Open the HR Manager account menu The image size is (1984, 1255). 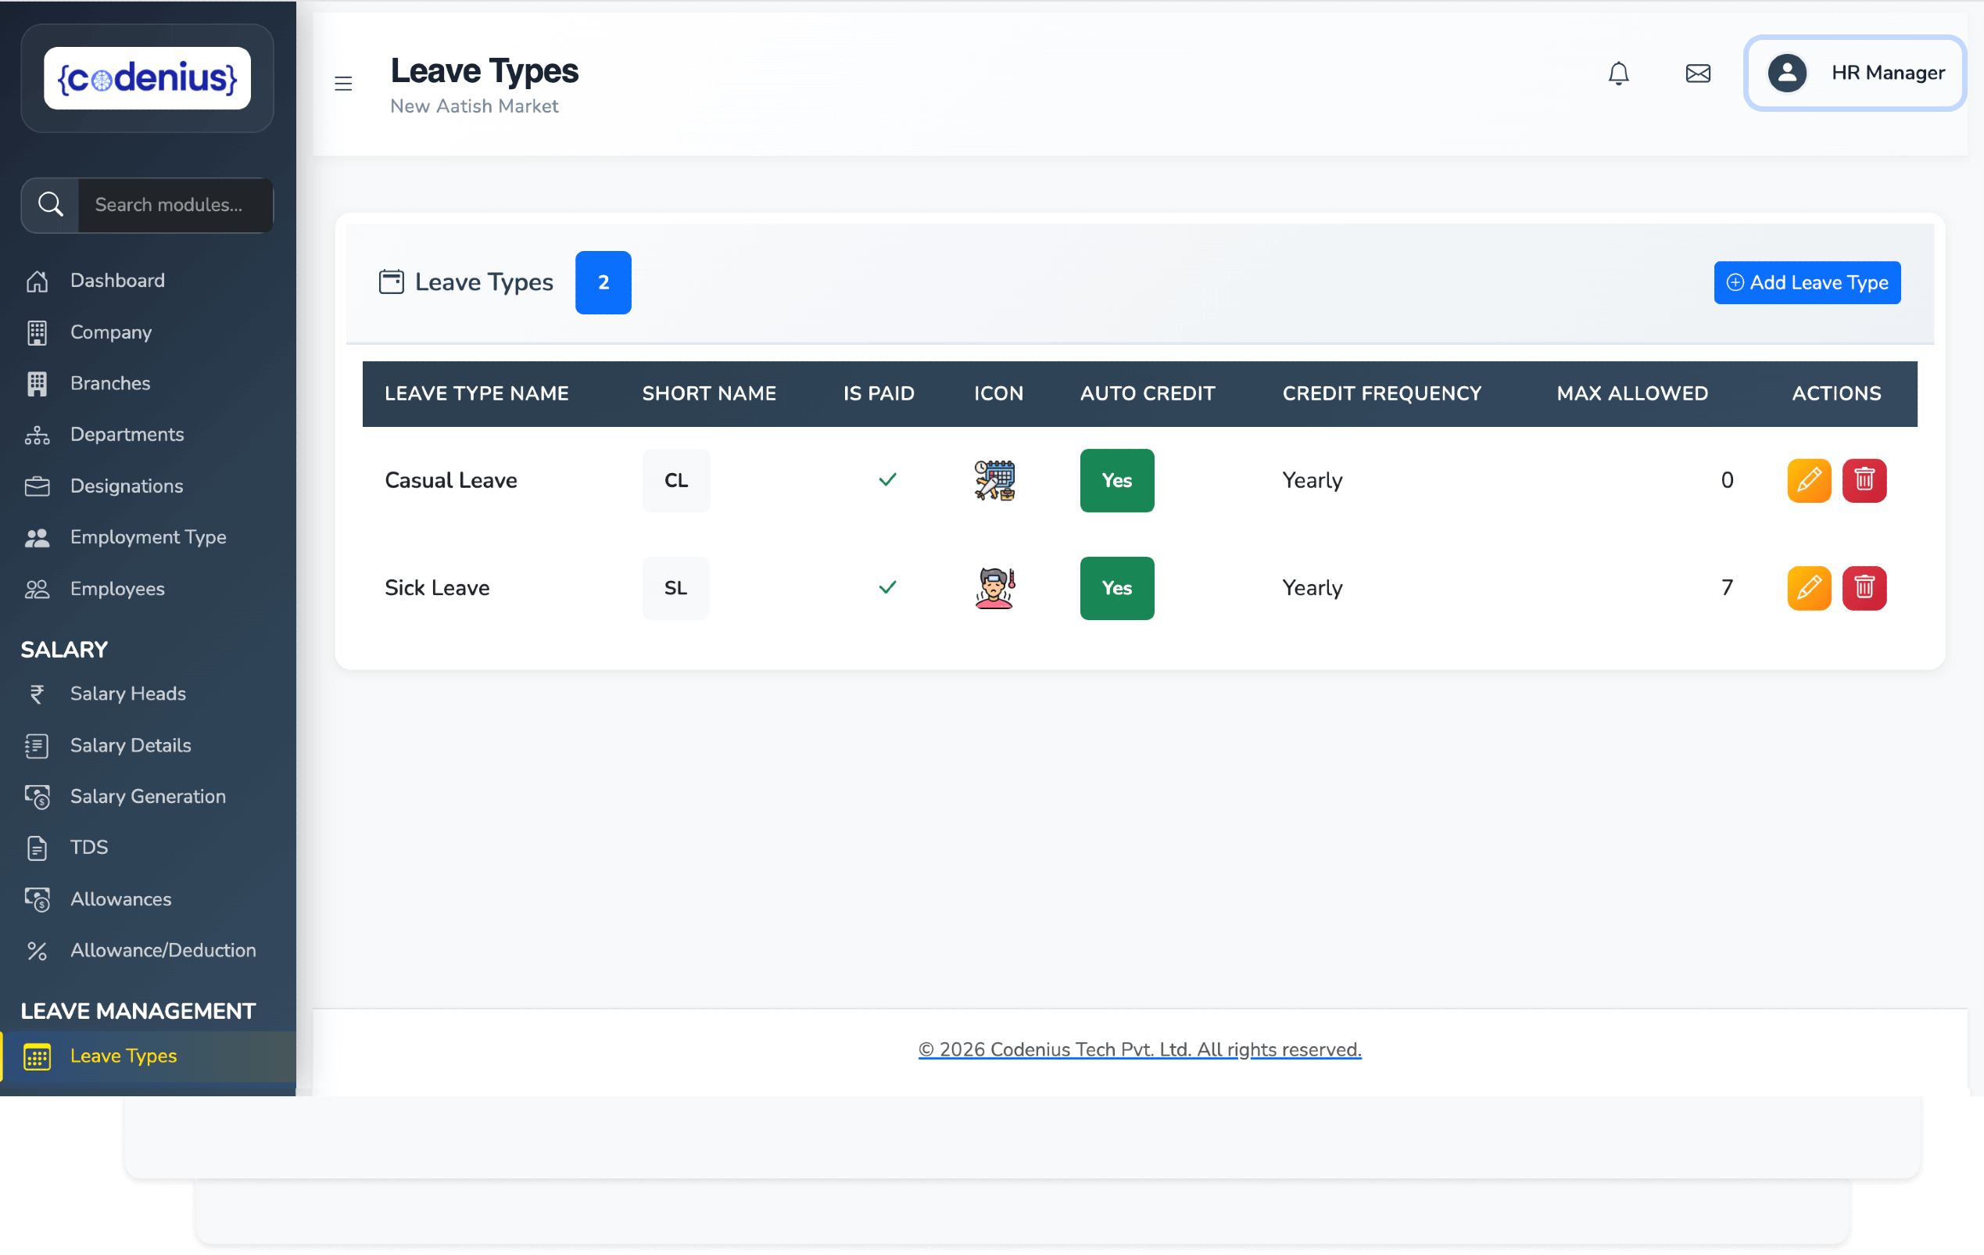(x=1853, y=73)
